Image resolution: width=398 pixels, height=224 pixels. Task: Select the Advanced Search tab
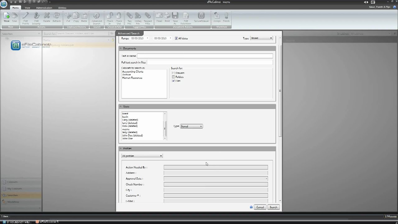[128, 33]
